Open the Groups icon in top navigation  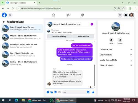[x=82, y=15]
